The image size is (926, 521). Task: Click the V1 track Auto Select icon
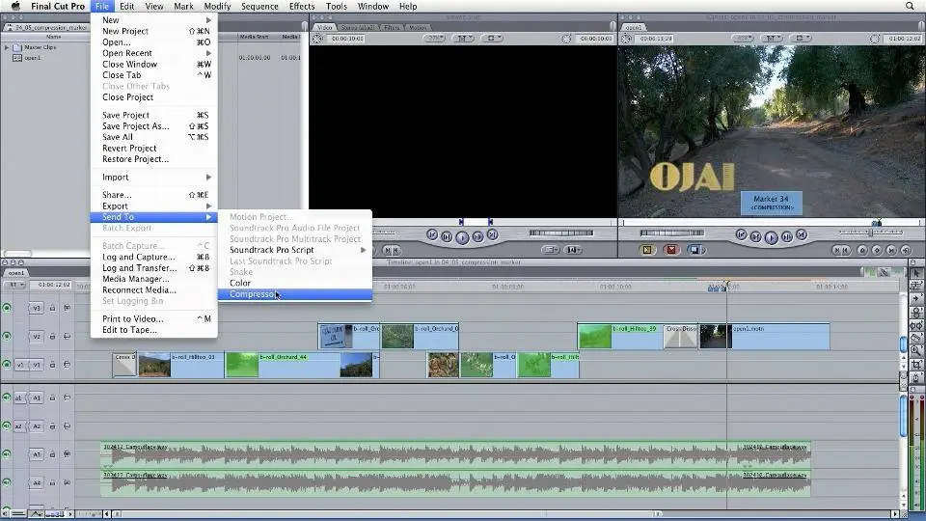pyautogui.click(x=67, y=364)
